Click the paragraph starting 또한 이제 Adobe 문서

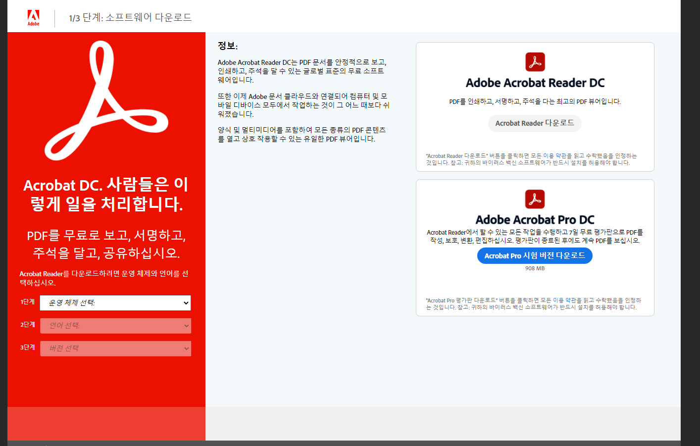click(303, 105)
